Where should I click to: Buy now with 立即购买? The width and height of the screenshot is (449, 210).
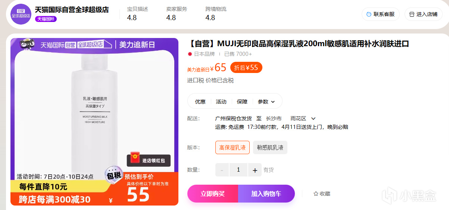point(213,194)
